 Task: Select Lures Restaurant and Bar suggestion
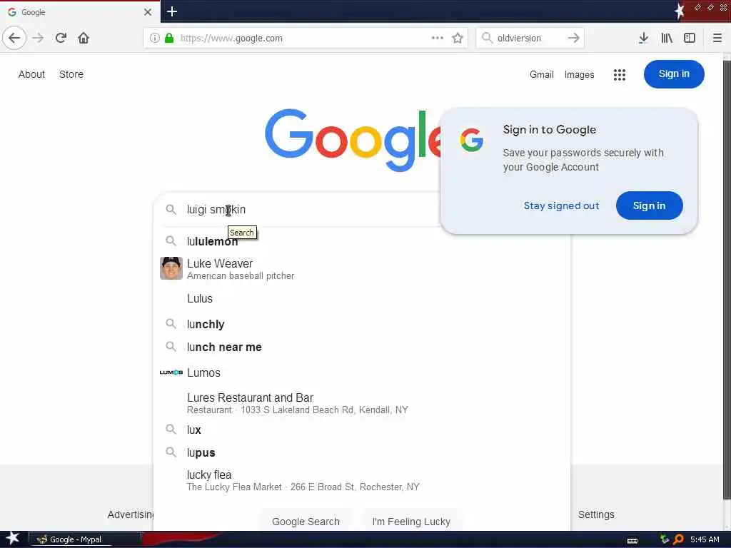(361, 403)
